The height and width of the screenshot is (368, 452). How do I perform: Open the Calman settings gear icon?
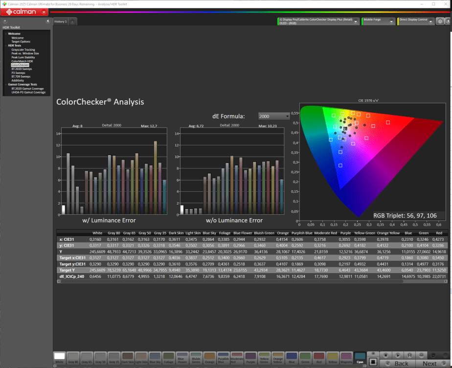coord(439,21)
